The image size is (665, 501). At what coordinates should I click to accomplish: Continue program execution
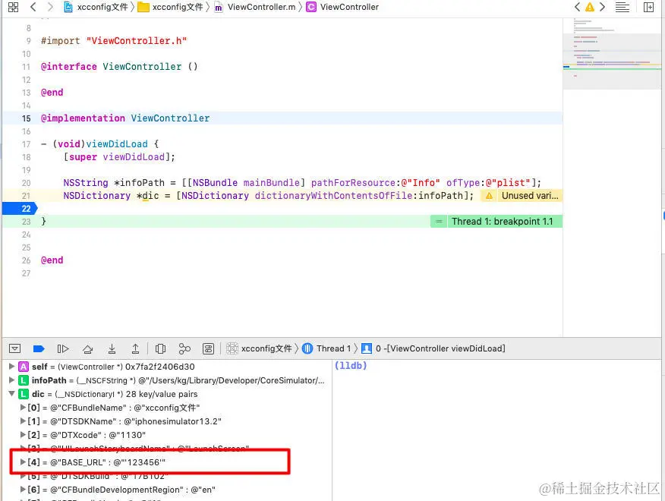click(x=63, y=348)
